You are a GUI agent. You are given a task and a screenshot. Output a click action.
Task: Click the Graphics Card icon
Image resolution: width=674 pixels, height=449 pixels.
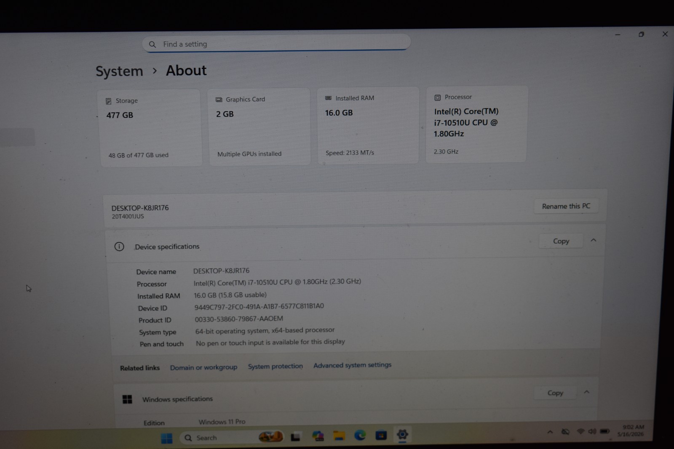click(219, 100)
